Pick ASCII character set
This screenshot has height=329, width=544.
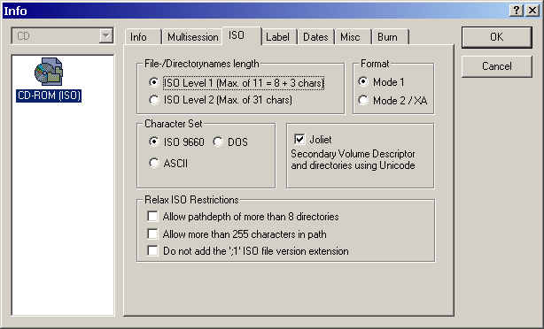(168, 163)
